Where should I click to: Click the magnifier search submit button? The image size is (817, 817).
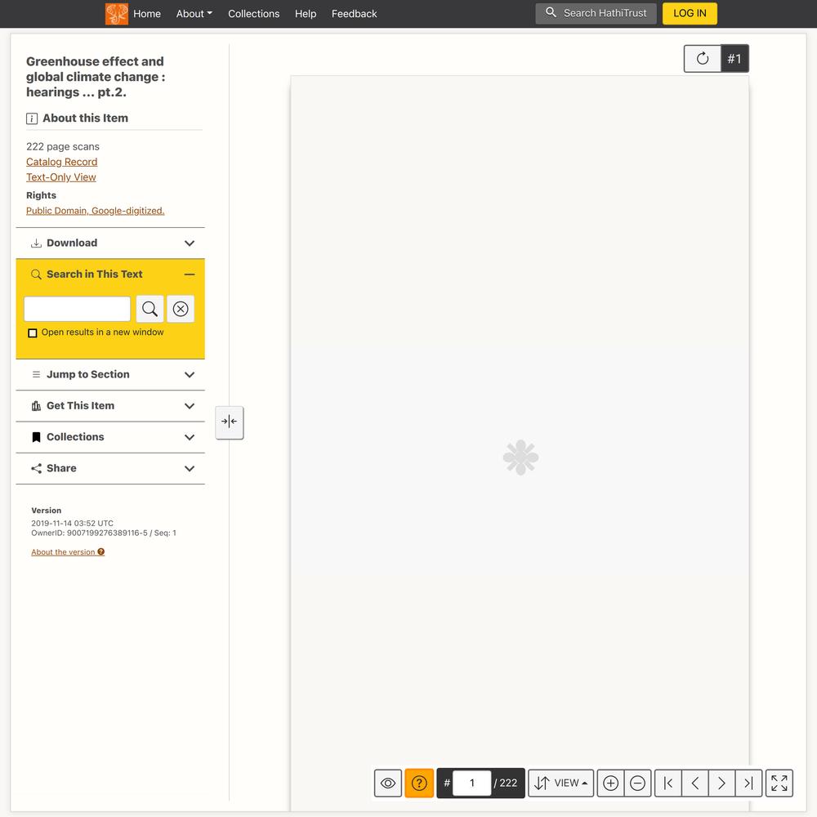click(150, 309)
